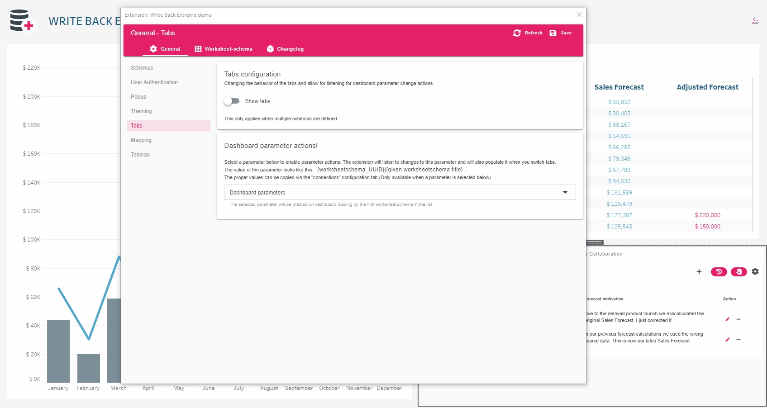The height and width of the screenshot is (408, 767).
Task: Select the General tab
Action: (x=165, y=49)
